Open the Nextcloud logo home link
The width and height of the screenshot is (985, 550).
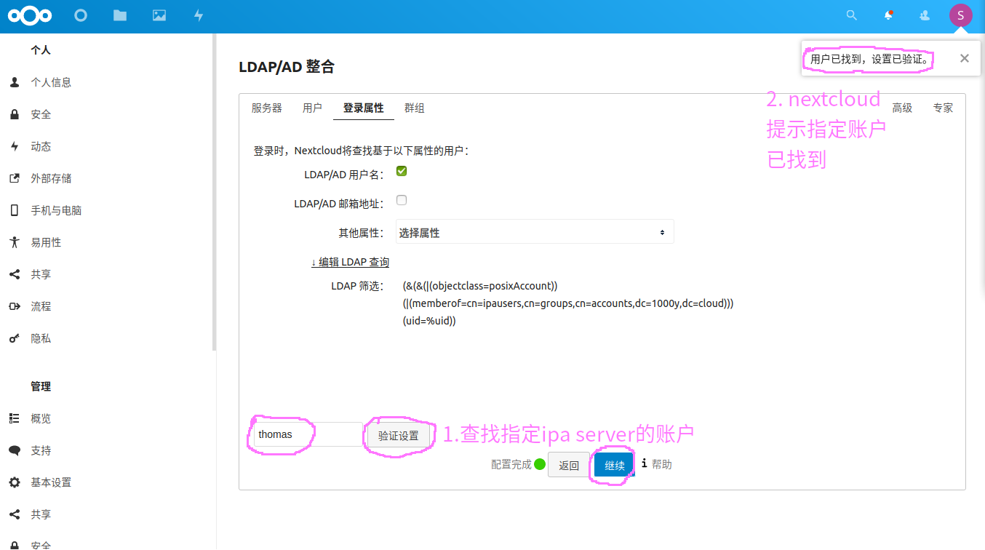pos(30,15)
